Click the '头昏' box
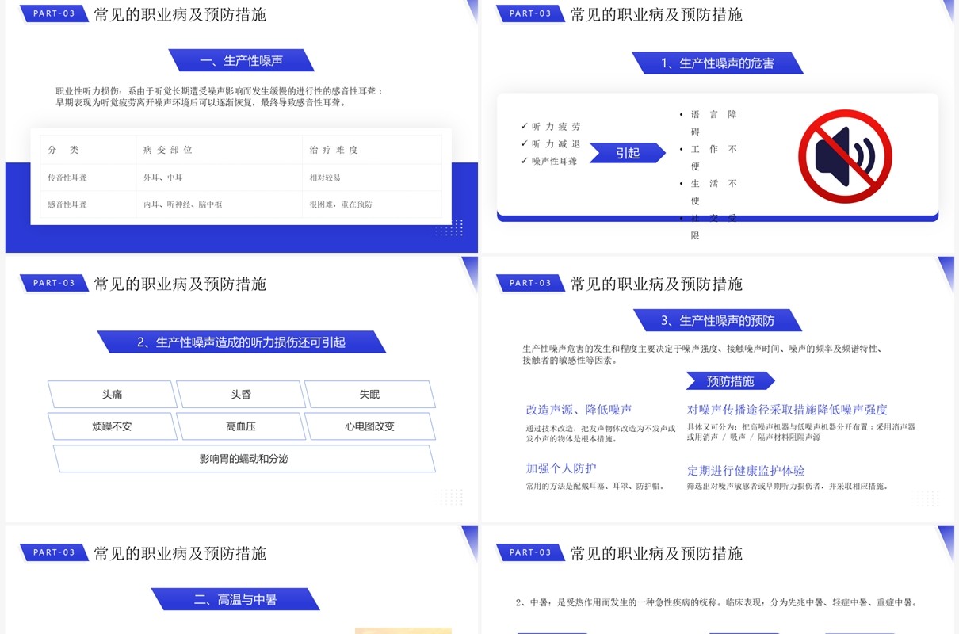This screenshot has height=634, width=959. click(x=241, y=394)
